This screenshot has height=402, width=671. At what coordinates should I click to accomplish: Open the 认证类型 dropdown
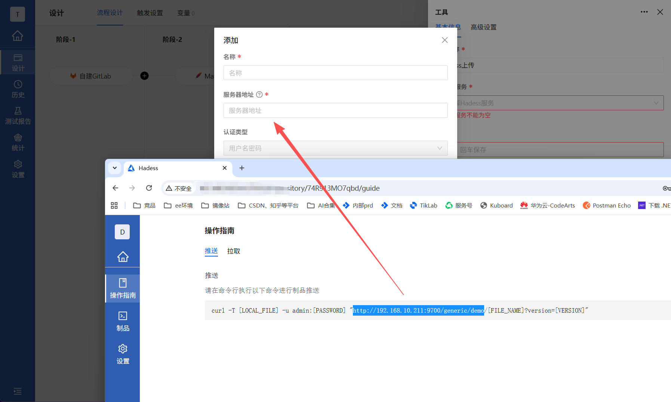[335, 148]
